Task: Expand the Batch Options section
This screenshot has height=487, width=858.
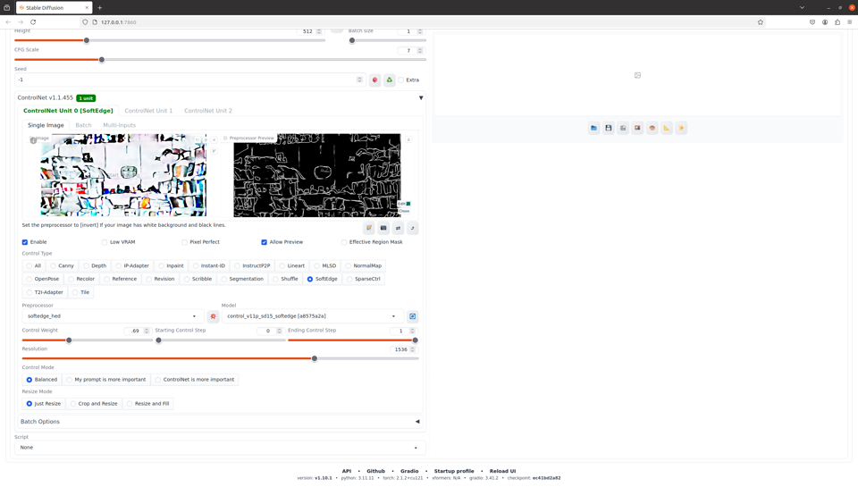Action: (x=220, y=422)
